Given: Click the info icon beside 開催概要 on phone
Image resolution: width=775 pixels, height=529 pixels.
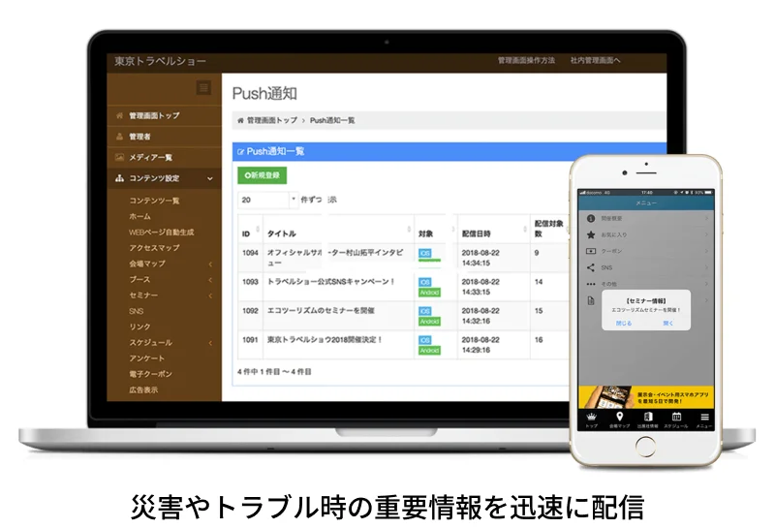Looking at the screenshot, I should 590,218.
